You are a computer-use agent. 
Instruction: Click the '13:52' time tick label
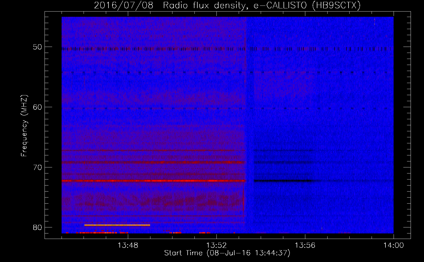coord(216,245)
